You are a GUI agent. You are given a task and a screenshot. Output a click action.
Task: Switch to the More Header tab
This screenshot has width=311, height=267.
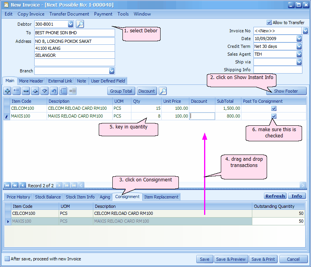pos(31,81)
